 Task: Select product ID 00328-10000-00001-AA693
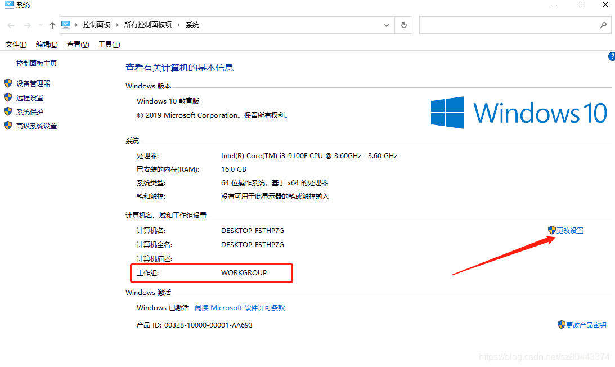point(208,325)
